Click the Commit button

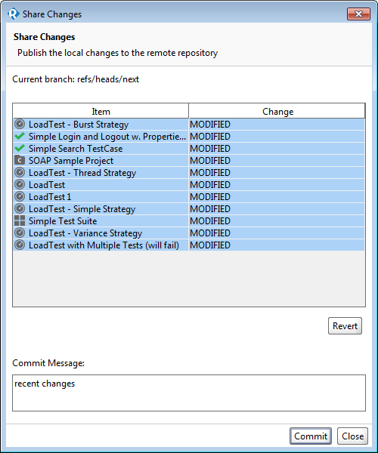(311, 436)
